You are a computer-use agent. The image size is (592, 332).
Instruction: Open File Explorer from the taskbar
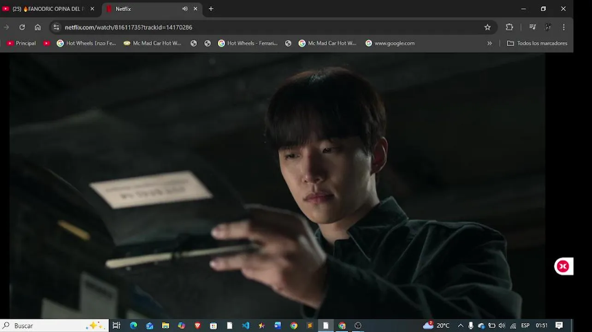pos(166,326)
